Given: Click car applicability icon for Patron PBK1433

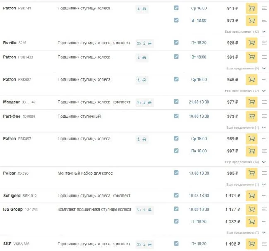Looking at the screenshot, I should [144, 57].
